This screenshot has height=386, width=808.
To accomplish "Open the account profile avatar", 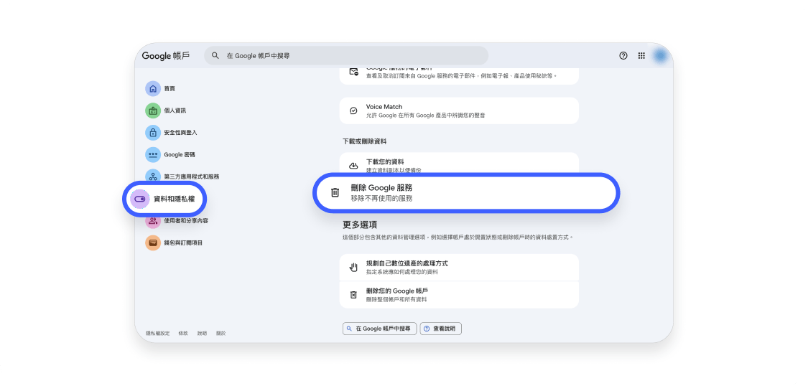I will point(660,55).
